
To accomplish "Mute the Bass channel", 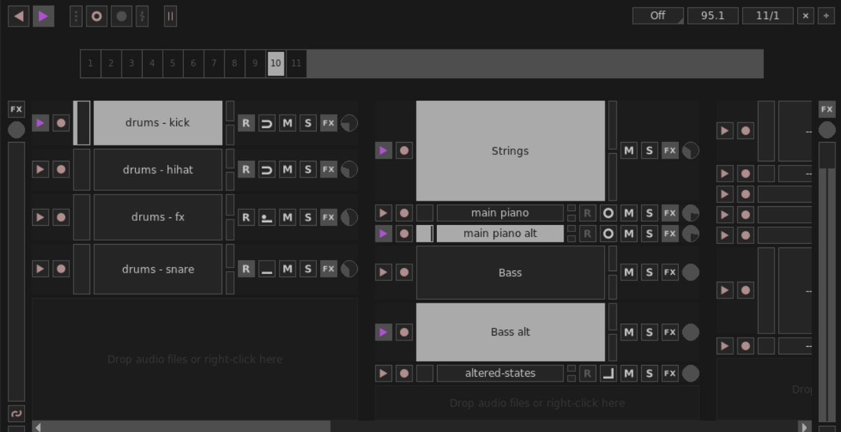I will [x=627, y=272].
